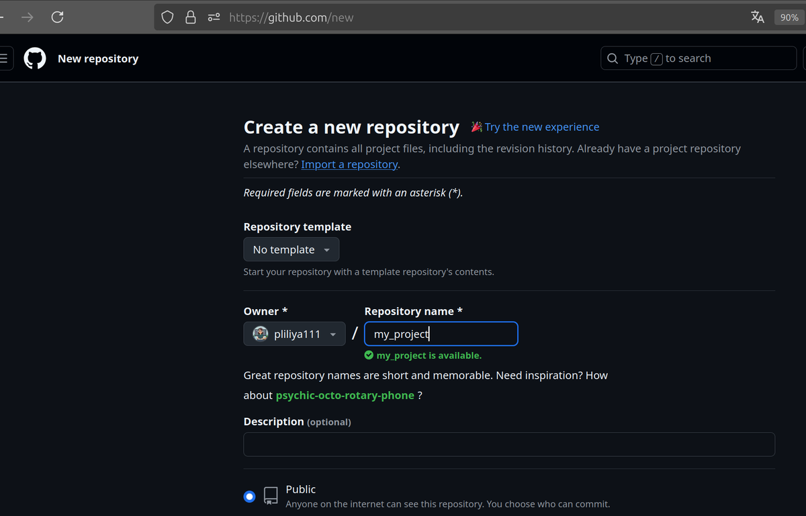Click the 'Description (optional)' label
Viewport: 806px width, 516px height.
point(298,422)
